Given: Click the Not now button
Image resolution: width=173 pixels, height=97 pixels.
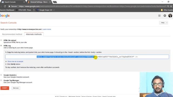Looking at the screenshot, I should coord(16,88).
